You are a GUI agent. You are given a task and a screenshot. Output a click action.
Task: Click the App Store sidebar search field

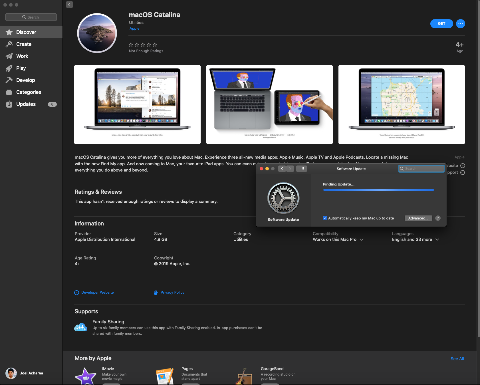click(x=31, y=17)
